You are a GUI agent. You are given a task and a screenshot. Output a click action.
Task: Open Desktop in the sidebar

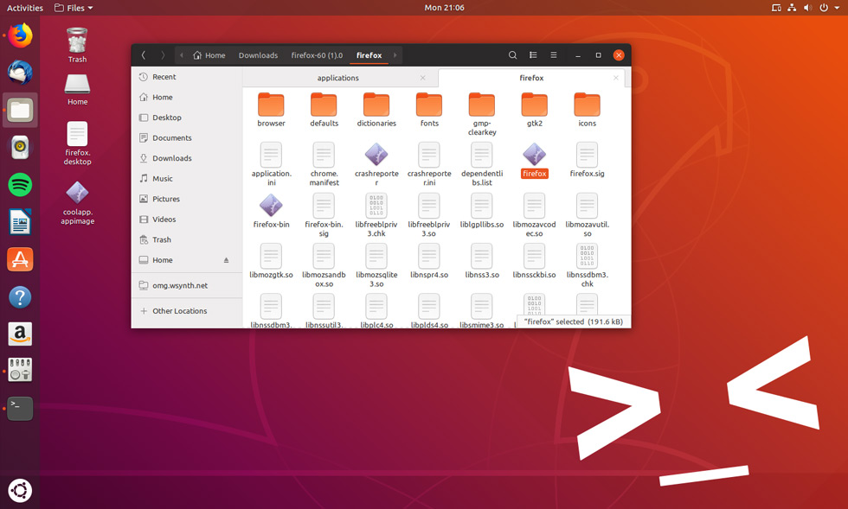(x=187, y=118)
